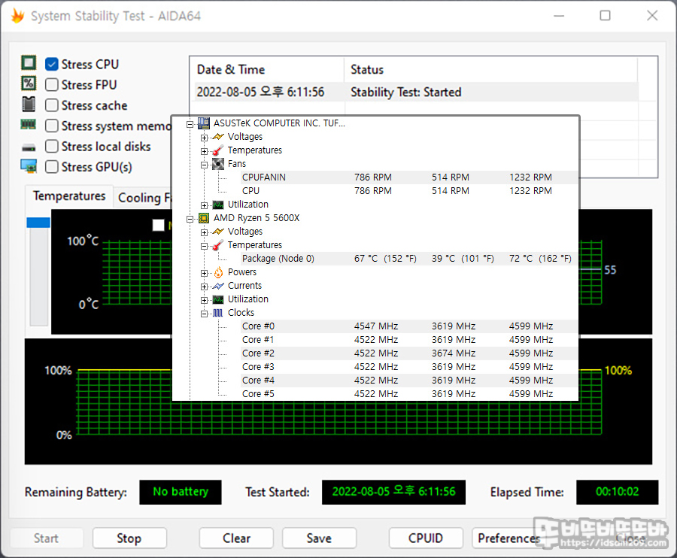Click the AMD Ryzen 5 5600X processor icon
Screen dimensions: 677x558
coord(203,218)
